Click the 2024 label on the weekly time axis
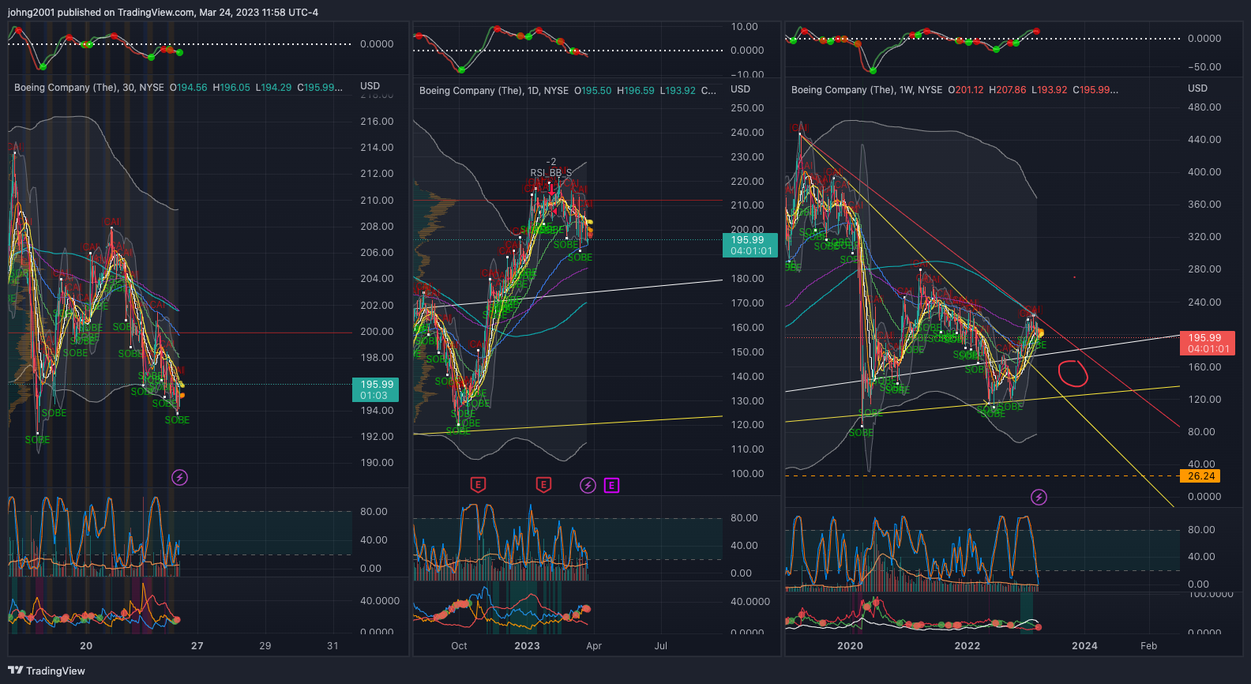 1084,646
